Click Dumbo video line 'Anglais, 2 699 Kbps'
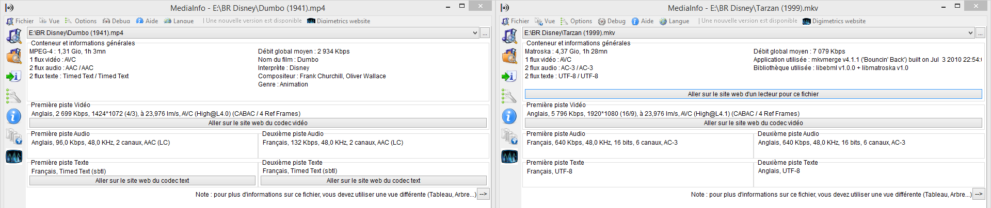 (166, 114)
